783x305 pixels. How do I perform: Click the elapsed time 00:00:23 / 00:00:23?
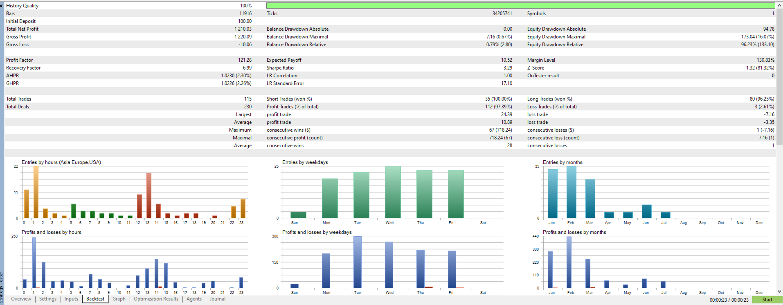click(x=729, y=300)
